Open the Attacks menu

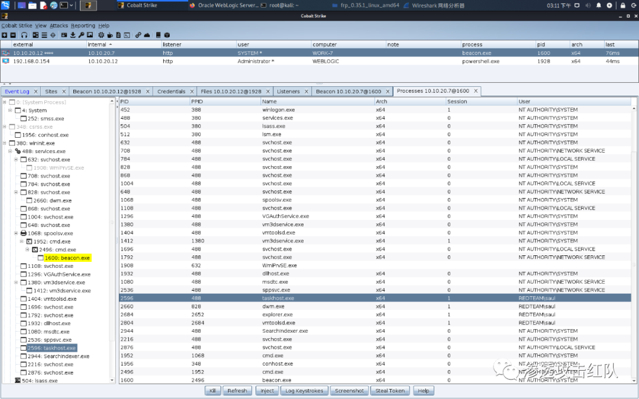tap(59, 26)
